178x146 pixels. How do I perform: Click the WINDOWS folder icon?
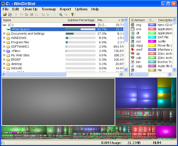tap(8, 38)
